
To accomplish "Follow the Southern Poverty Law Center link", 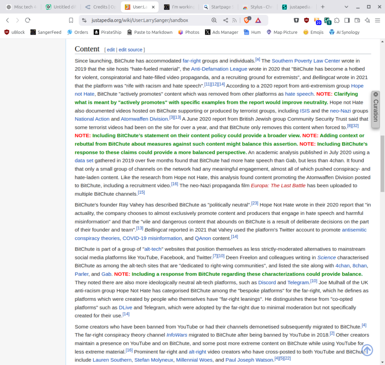I will [x=306, y=61].
